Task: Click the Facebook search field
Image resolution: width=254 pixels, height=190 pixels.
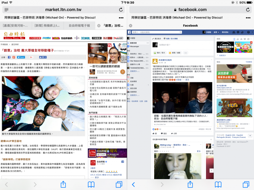Action: (157, 32)
